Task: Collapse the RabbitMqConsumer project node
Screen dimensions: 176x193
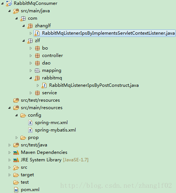Action: (x=2, y=3)
